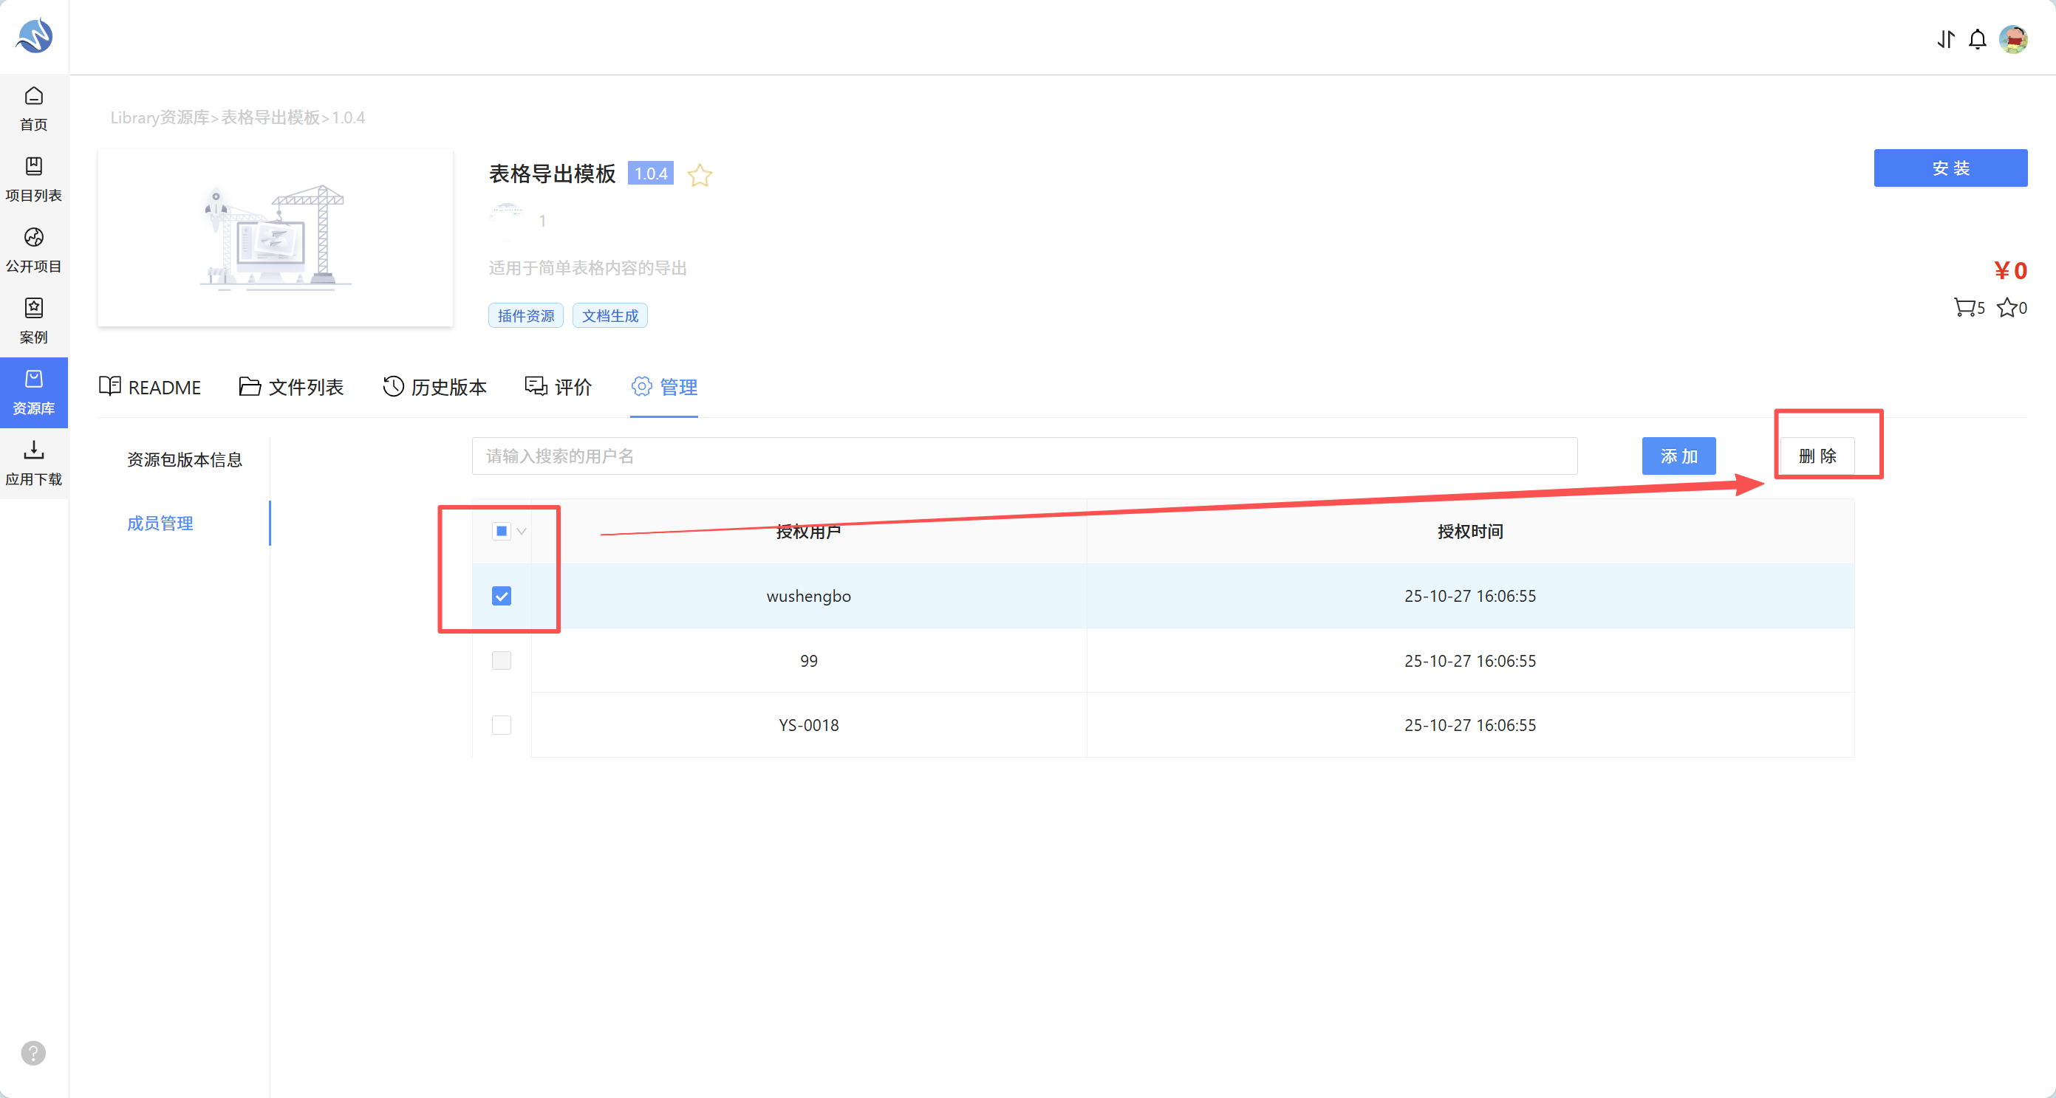The width and height of the screenshot is (2056, 1098).
Task: Switch to the 历史版本 tab
Action: [x=434, y=388]
